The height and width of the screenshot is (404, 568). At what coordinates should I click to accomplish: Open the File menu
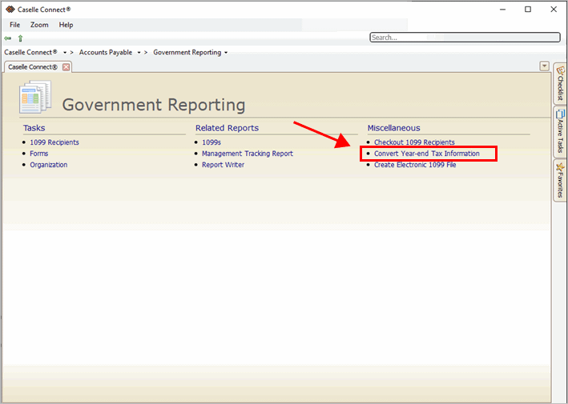tap(15, 25)
